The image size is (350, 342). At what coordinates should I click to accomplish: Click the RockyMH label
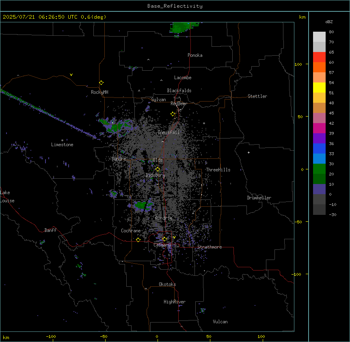pyautogui.click(x=99, y=92)
